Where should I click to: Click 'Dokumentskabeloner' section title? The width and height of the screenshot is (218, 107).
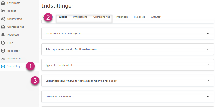click(x=58, y=97)
